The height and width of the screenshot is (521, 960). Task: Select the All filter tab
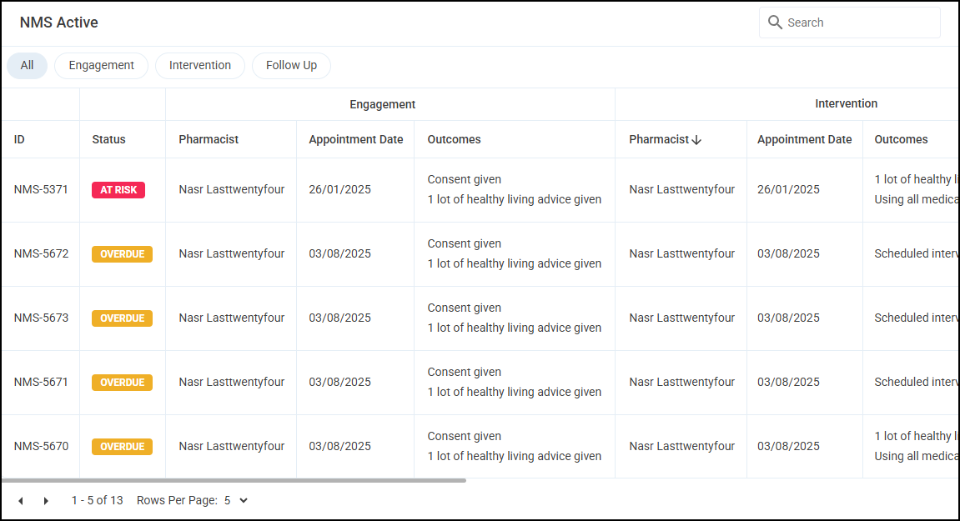click(27, 66)
